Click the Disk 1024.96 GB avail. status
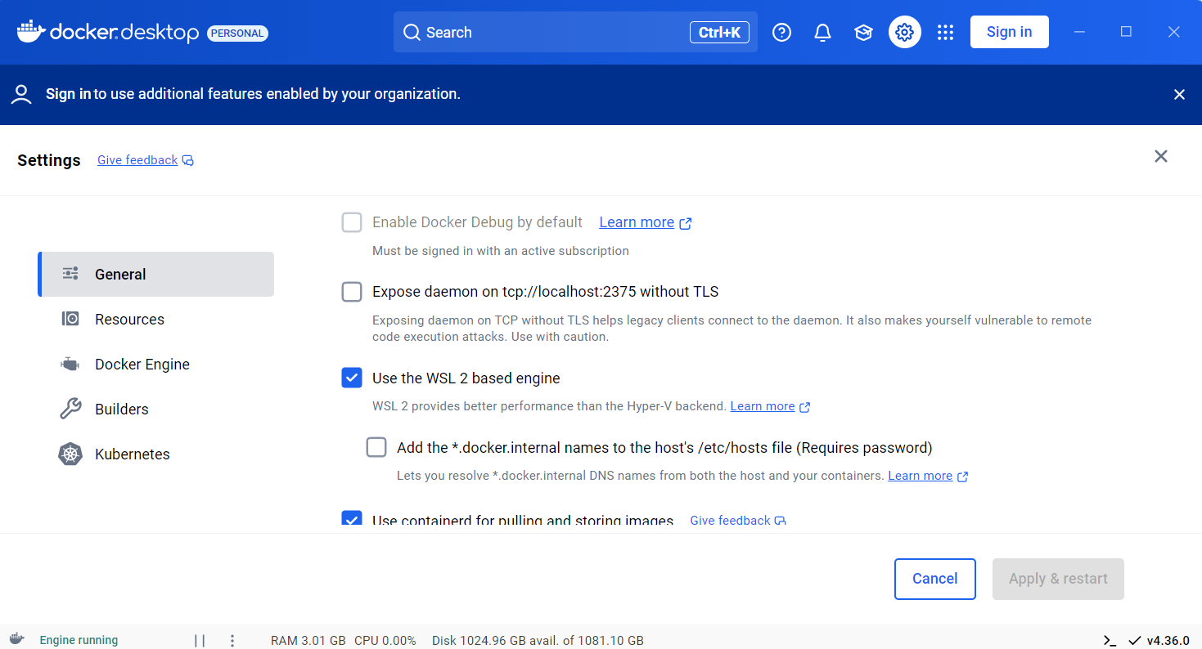The height and width of the screenshot is (649, 1202). tap(538, 641)
